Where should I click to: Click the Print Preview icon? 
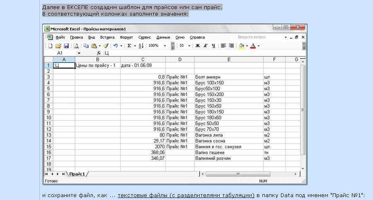click(x=76, y=46)
